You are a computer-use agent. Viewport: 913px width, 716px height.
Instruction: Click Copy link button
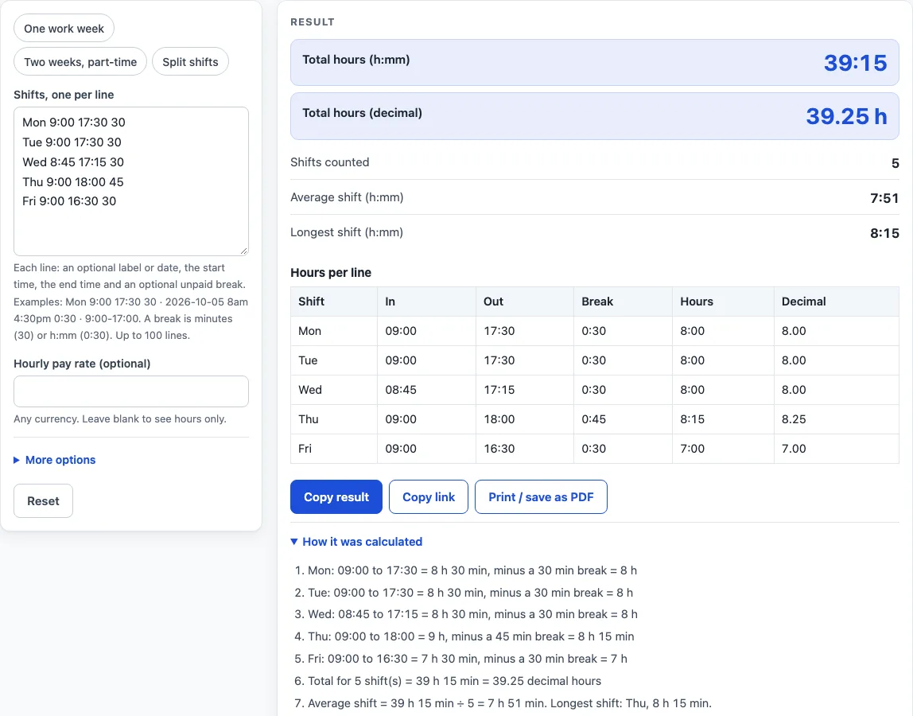click(429, 497)
